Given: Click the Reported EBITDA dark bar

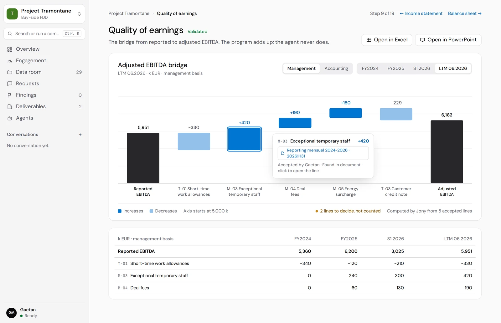Looking at the screenshot, I should click(x=143, y=158).
